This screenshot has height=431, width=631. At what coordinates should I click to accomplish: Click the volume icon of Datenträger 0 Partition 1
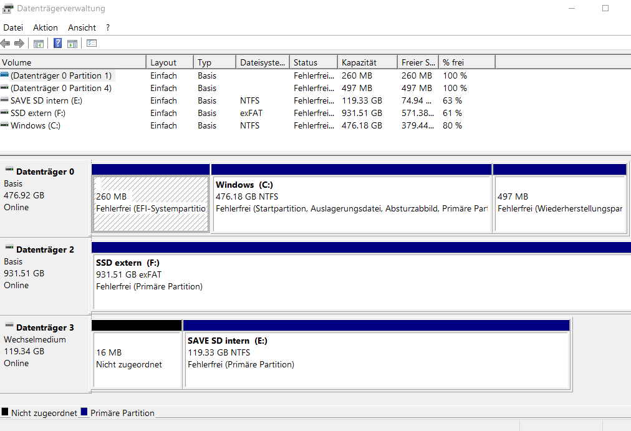(x=4, y=75)
